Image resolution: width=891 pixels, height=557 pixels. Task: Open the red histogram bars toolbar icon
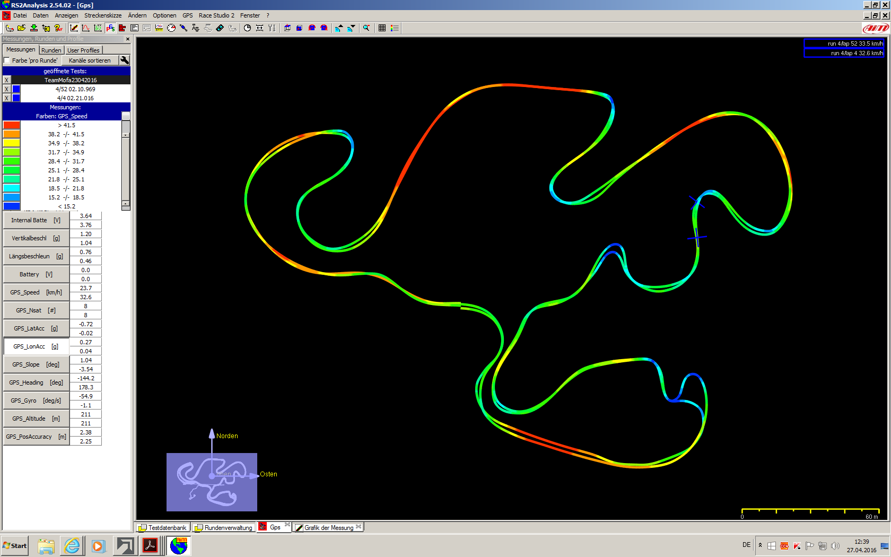click(x=122, y=28)
